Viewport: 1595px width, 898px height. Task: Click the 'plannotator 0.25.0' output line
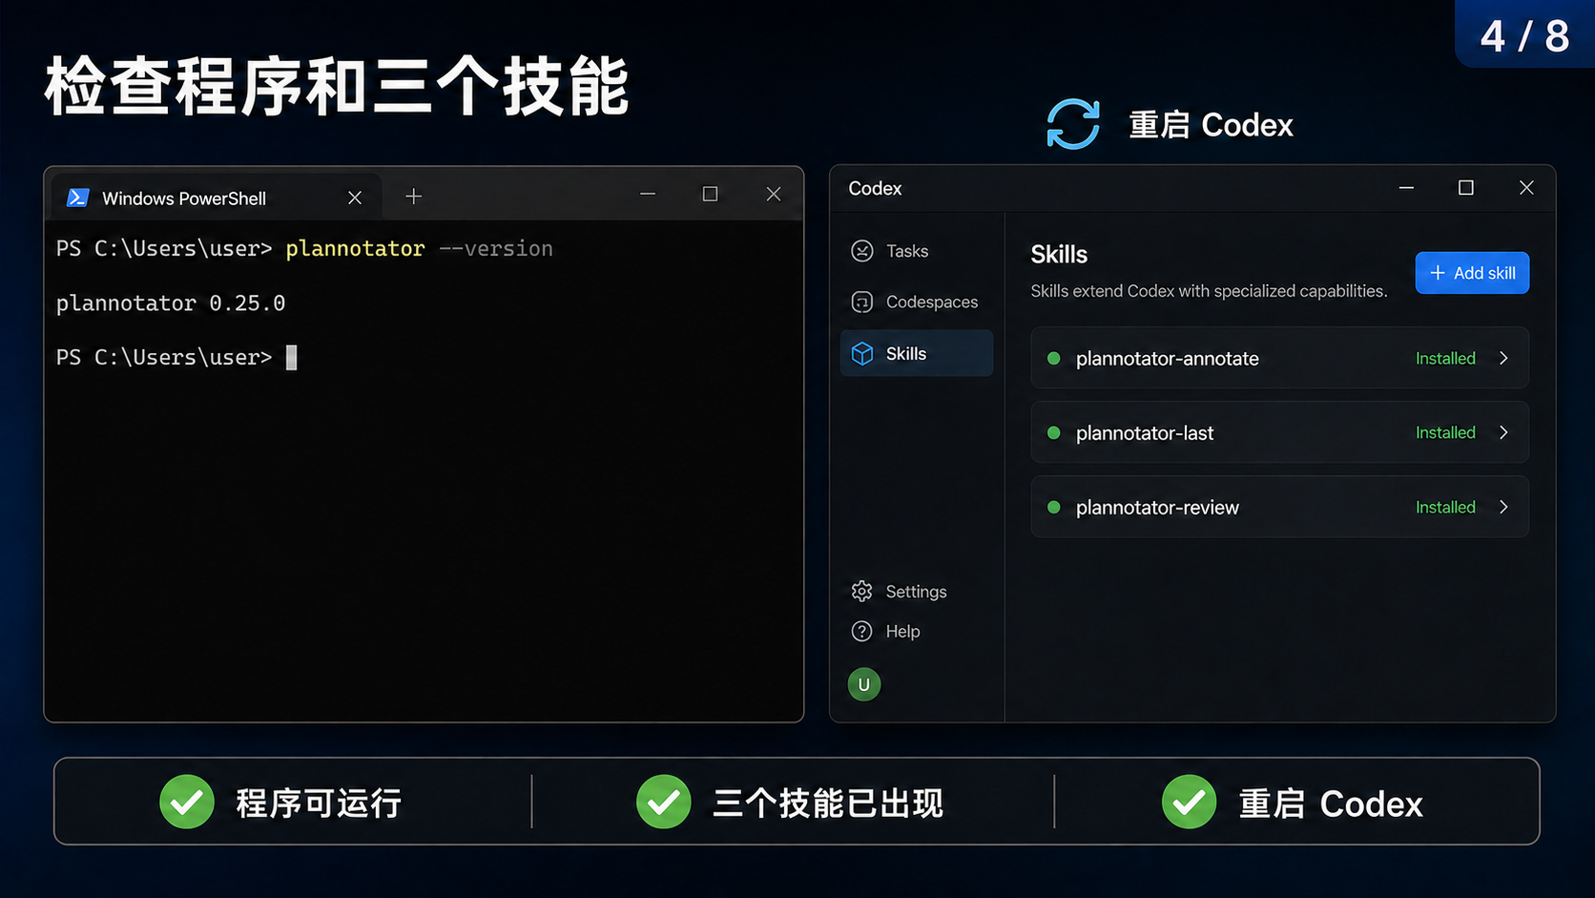coord(171,303)
